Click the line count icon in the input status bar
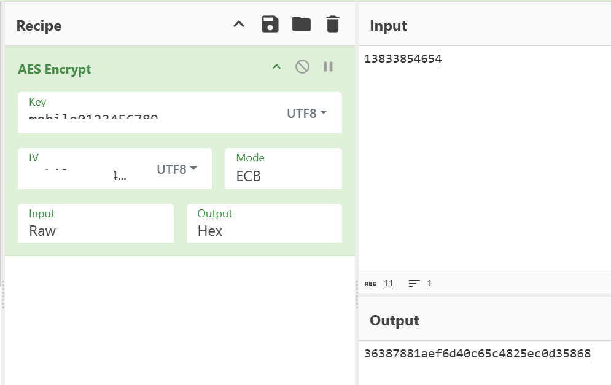This screenshot has width=611, height=385. tap(414, 284)
